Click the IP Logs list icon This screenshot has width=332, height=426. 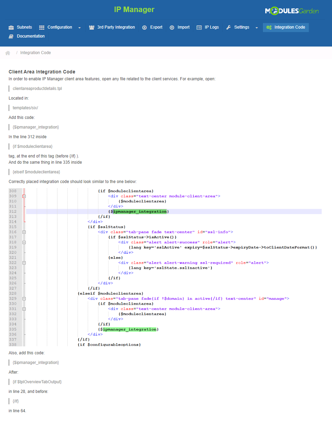click(x=199, y=28)
